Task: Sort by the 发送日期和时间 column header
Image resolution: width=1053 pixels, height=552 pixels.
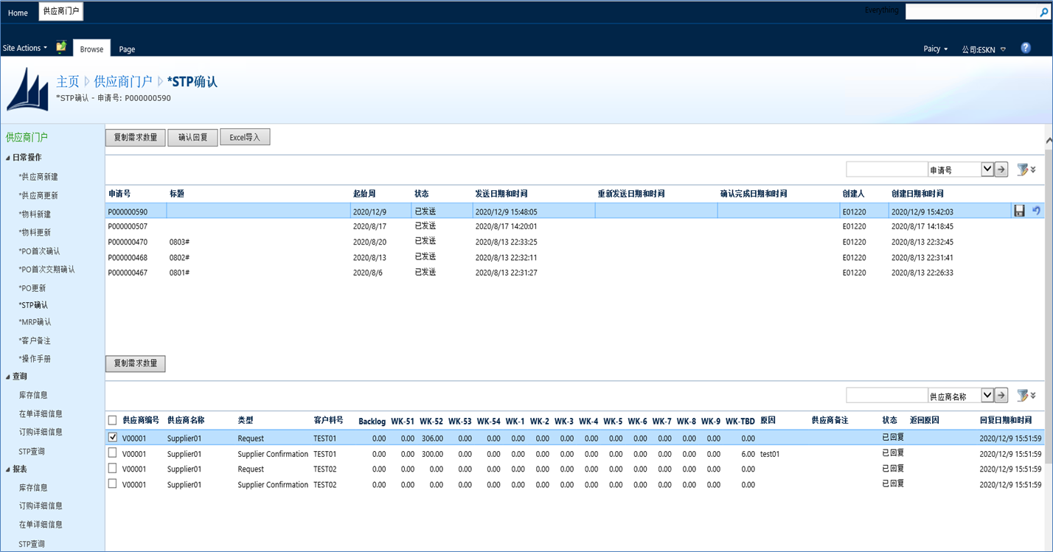Action: pos(501,194)
